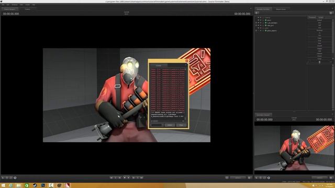The height and width of the screenshot is (188, 335).
Task: Click the Stagger preset
Action: [x=319, y=49]
